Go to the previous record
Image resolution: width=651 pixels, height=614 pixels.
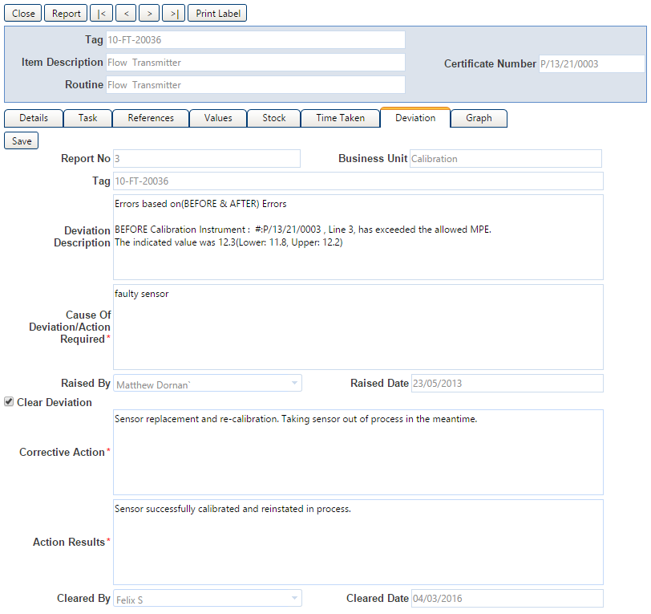(126, 14)
